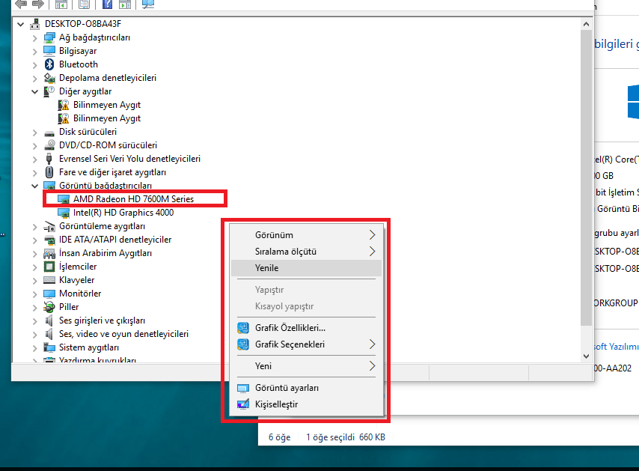Expand the Monitörler category
Image resolution: width=639 pixels, height=471 pixels.
click(x=34, y=294)
